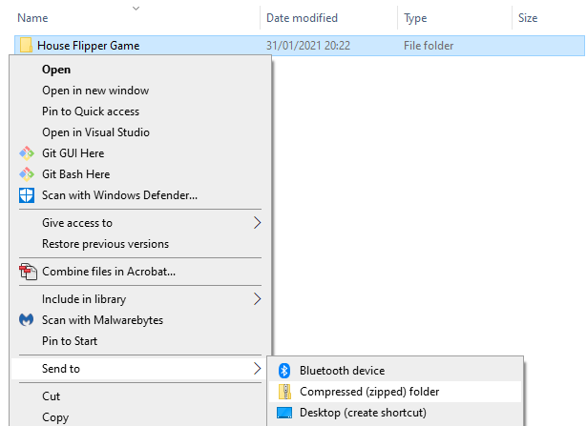Expand the Send to submenu arrow
This screenshot has height=426, width=587.
[257, 369]
